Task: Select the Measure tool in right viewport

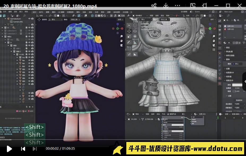Action: [x=135, y=42]
